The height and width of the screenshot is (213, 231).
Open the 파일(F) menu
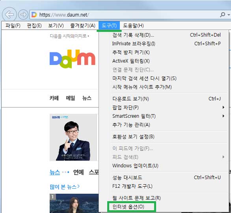pos(13,26)
